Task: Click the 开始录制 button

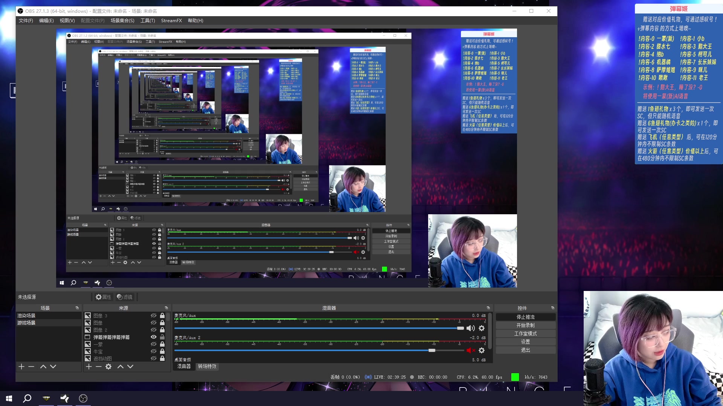Action: click(x=525, y=325)
